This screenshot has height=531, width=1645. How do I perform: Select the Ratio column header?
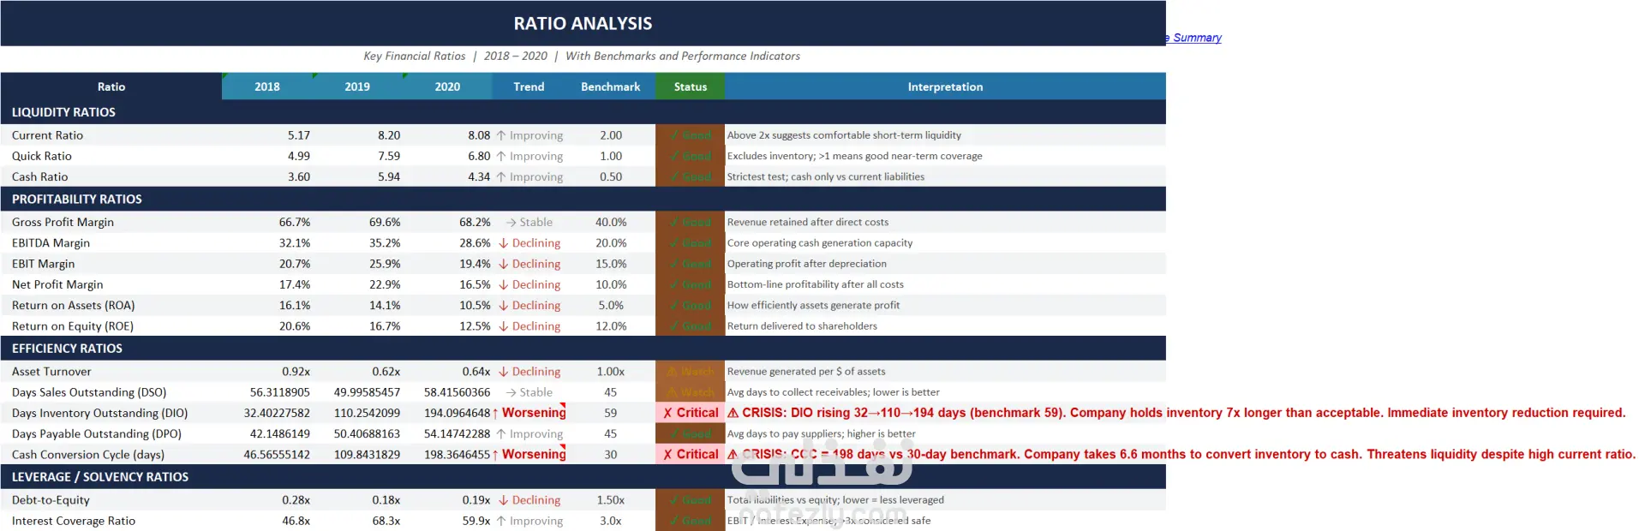click(x=111, y=87)
